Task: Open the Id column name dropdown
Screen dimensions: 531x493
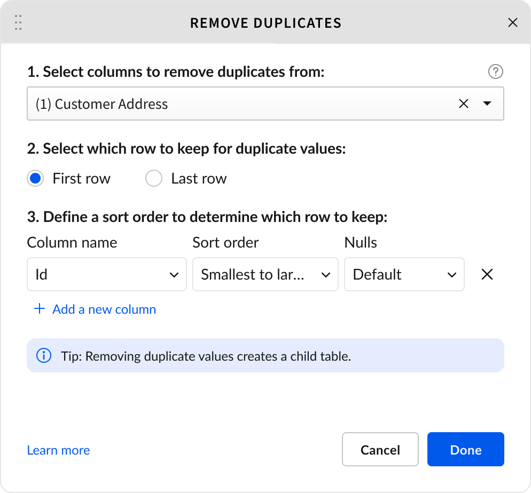Action: pyautogui.click(x=107, y=275)
